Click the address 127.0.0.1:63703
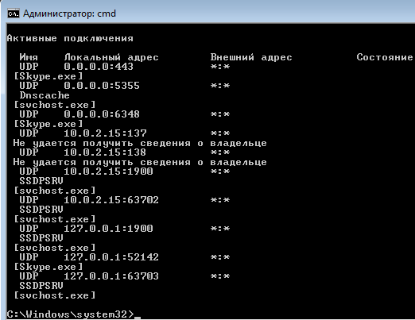 click(x=111, y=276)
